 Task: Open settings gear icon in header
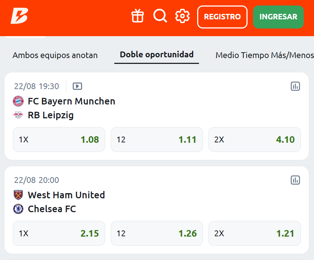click(182, 16)
